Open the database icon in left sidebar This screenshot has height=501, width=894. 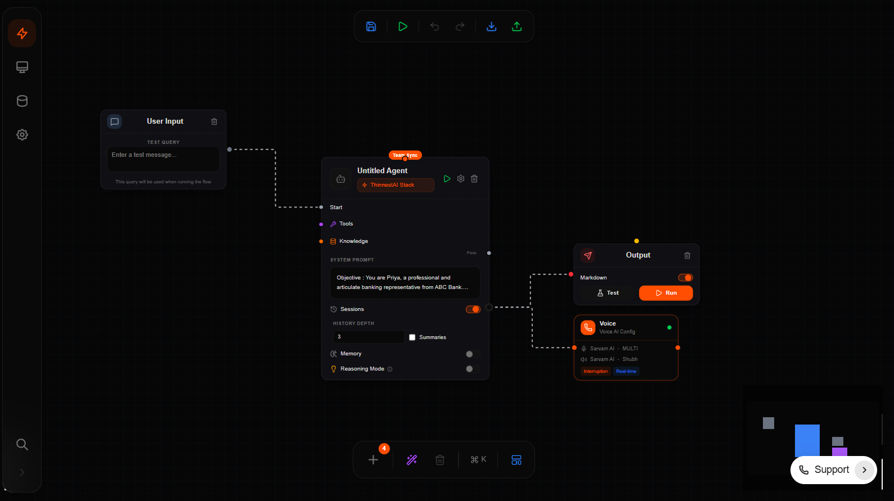[22, 101]
